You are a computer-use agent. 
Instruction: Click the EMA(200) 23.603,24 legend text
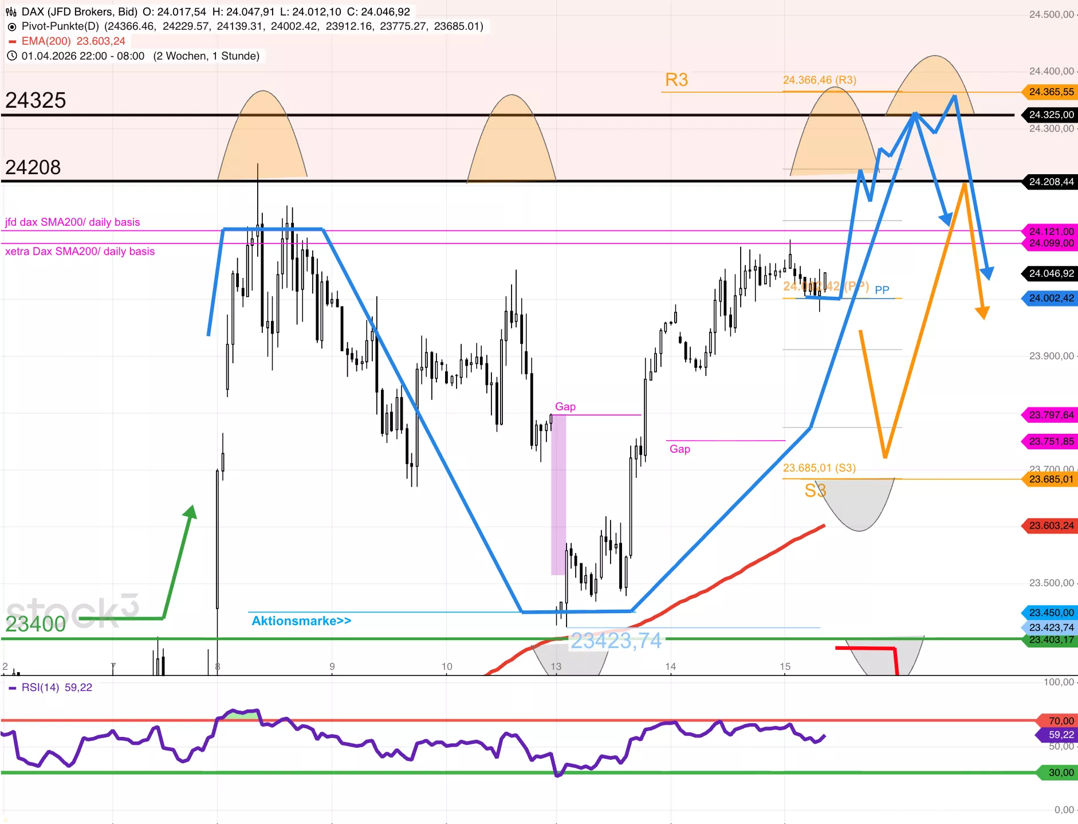click(x=73, y=41)
